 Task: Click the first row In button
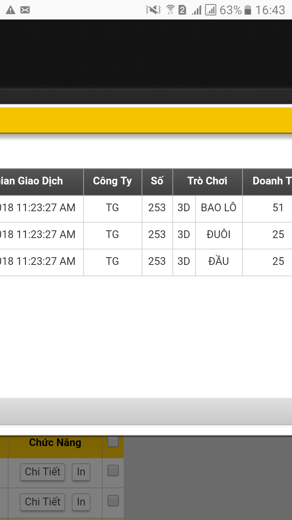(81, 472)
